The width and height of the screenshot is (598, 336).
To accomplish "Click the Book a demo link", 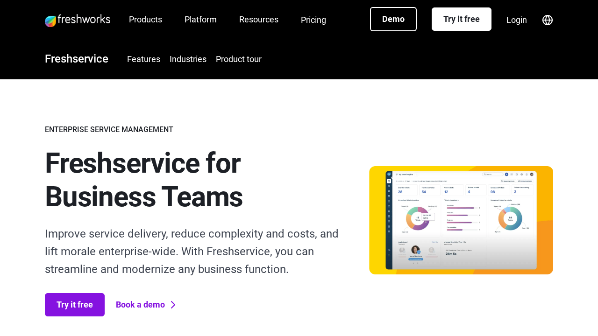I will coord(140,305).
